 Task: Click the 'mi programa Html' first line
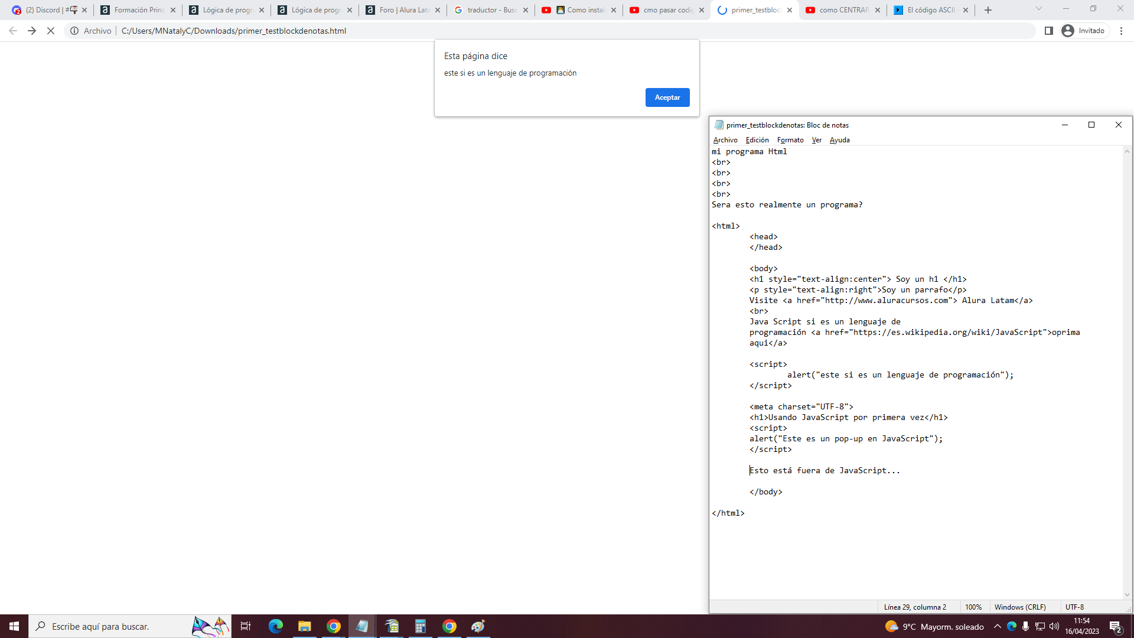[750, 152]
